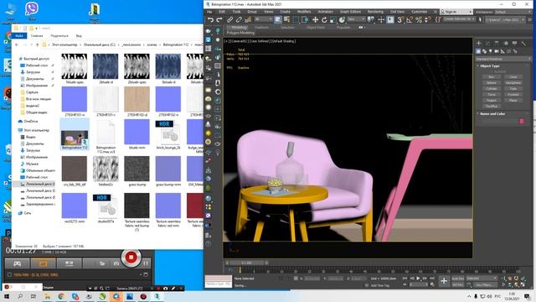
Task: Open the Edit menu in 3ds Max
Action: [x=222, y=12]
